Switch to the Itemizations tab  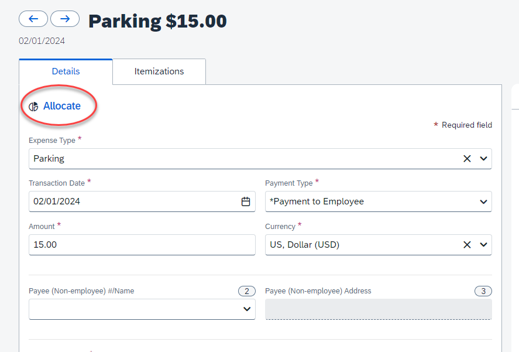(x=159, y=71)
